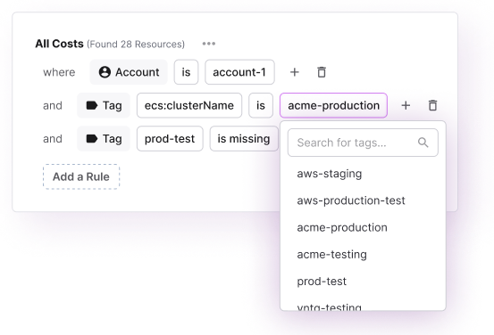The width and height of the screenshot is (494, 335).
Task: Delete the ecs:clusterName rule with trash icon
Action: (x=433, y=106)
